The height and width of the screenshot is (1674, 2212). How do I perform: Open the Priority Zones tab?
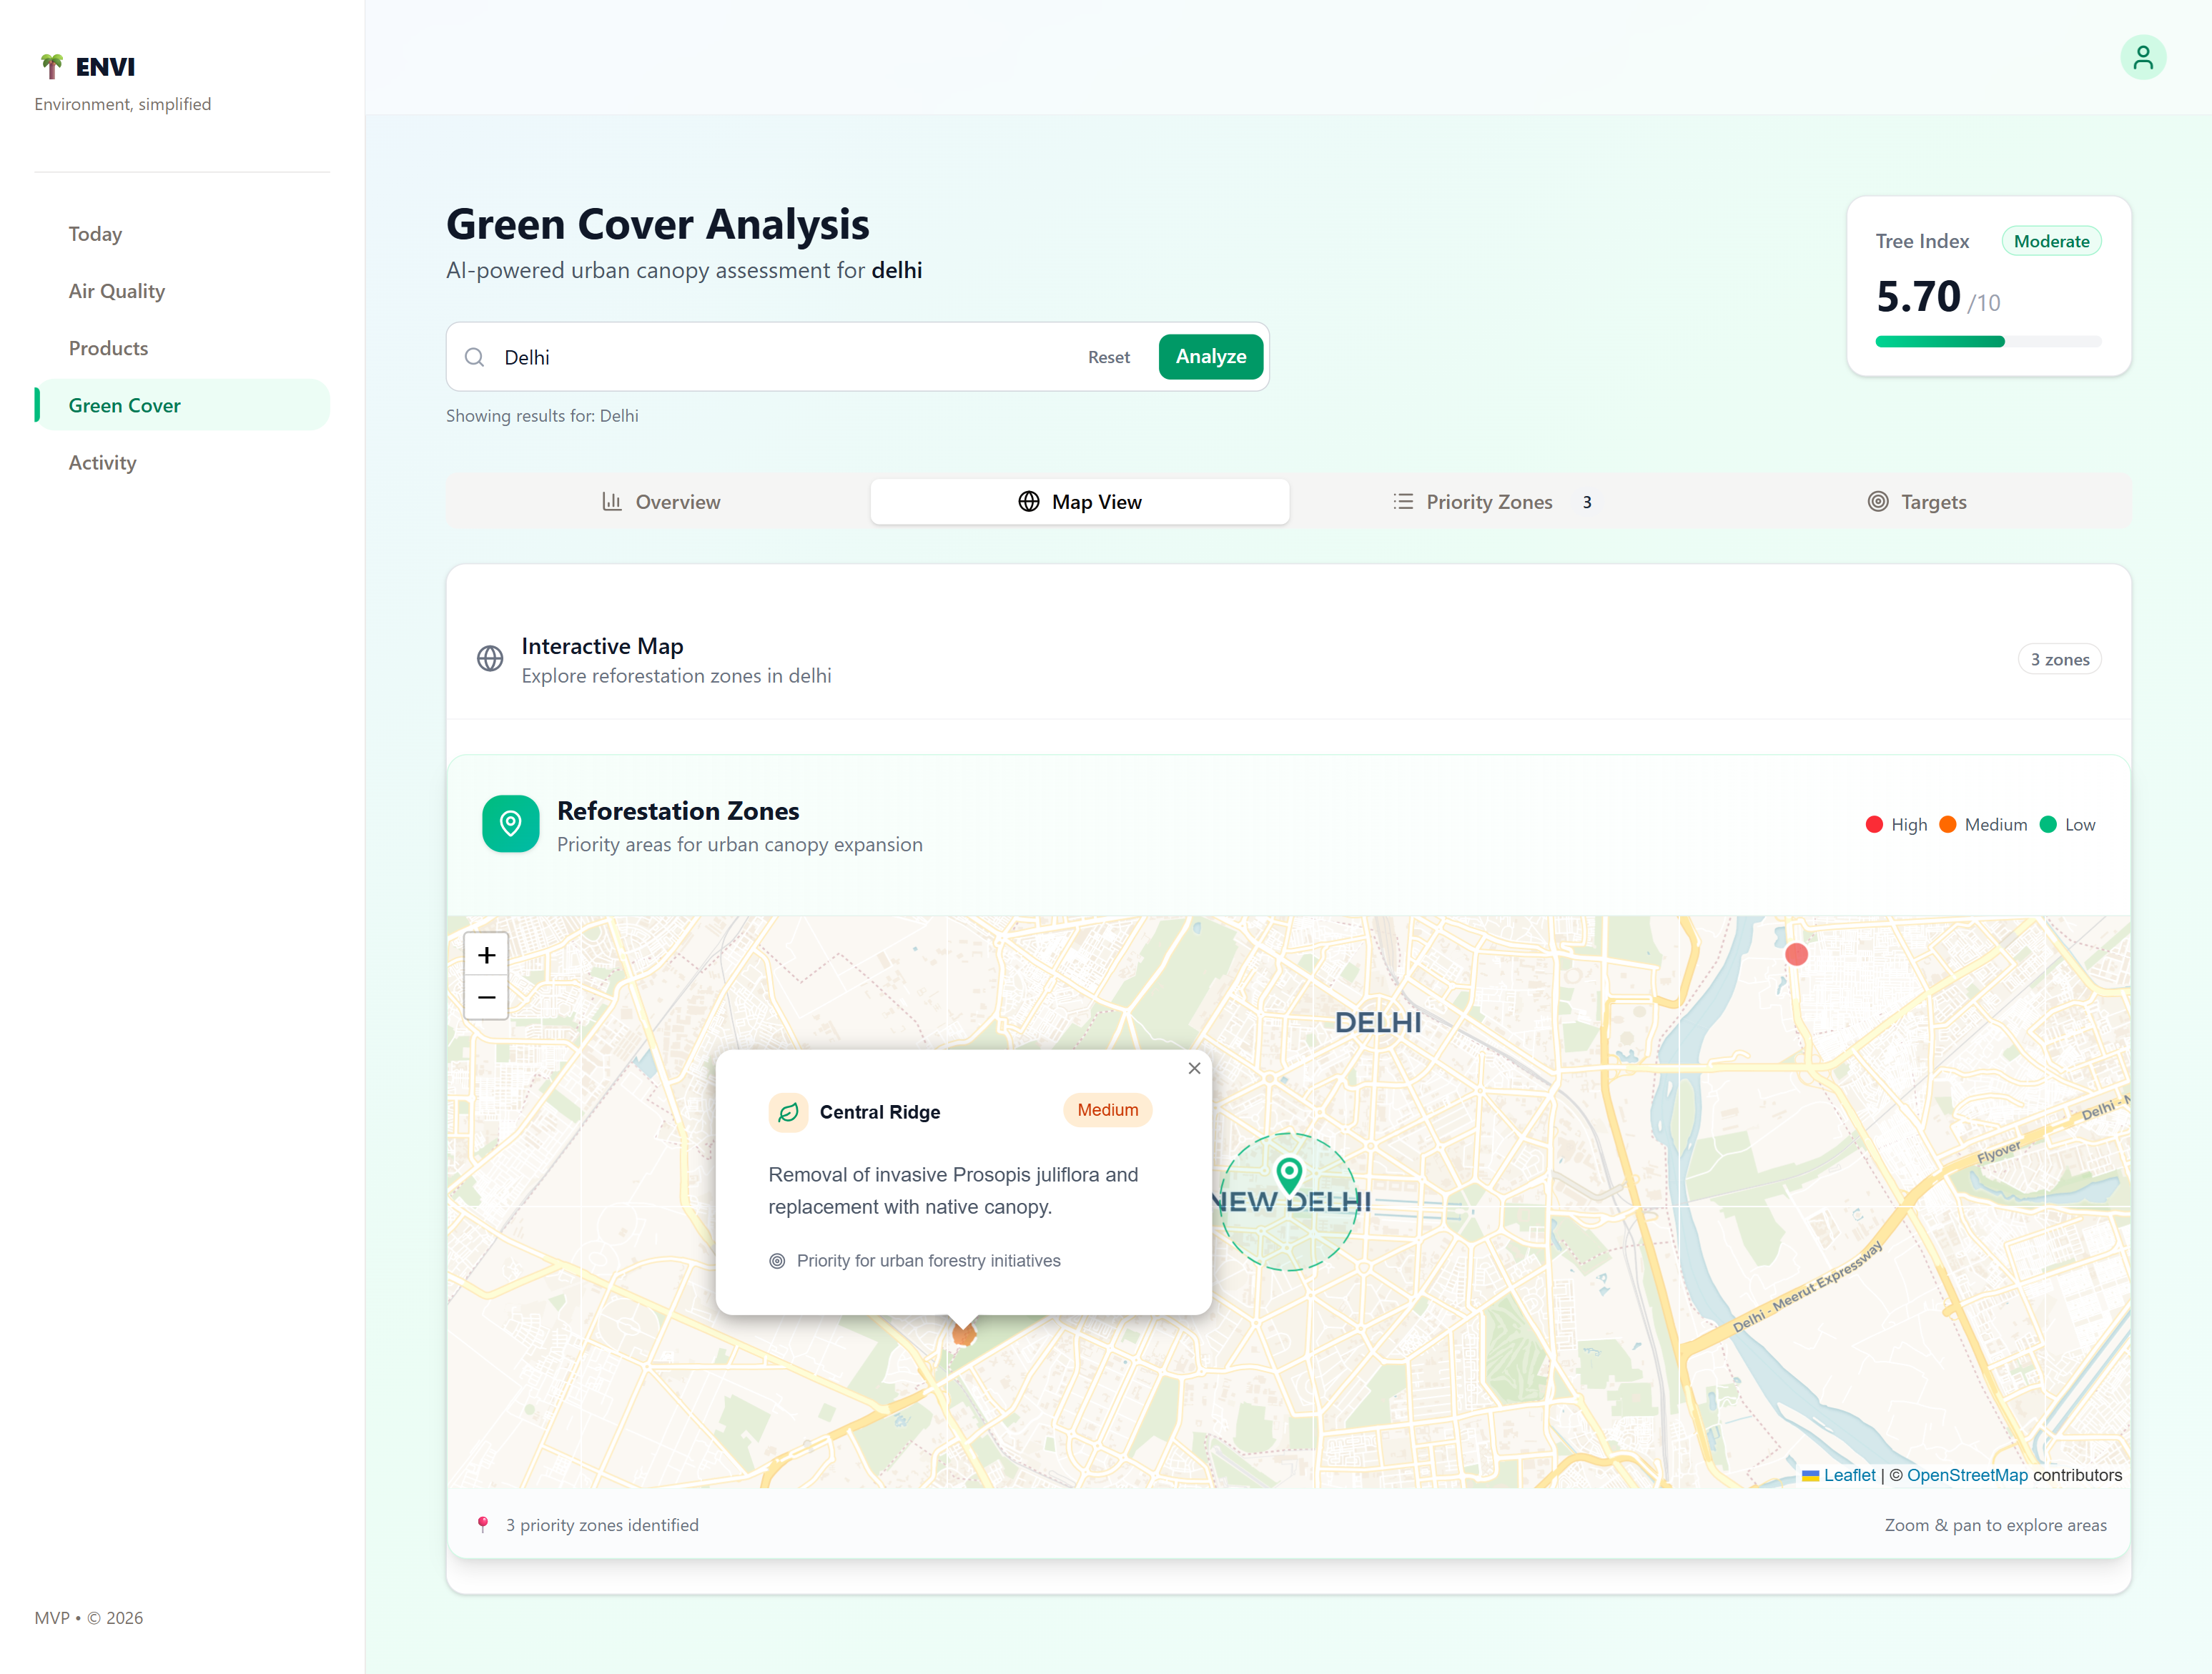click(1498, 502)
